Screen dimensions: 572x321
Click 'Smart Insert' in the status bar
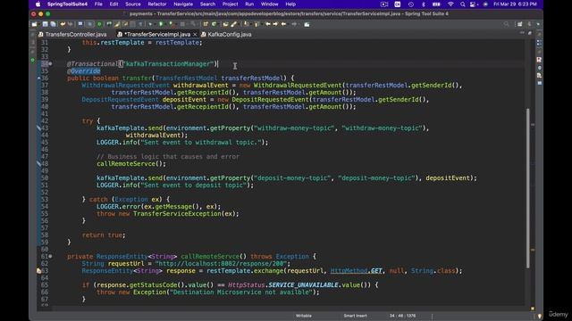tap(355, 316)
